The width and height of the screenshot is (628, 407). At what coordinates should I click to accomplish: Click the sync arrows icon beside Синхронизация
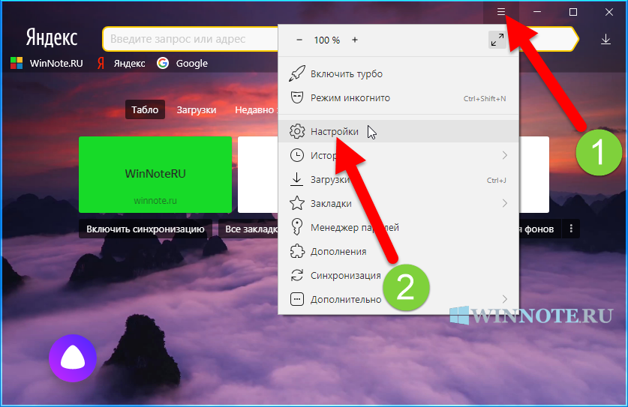[297, 275]
